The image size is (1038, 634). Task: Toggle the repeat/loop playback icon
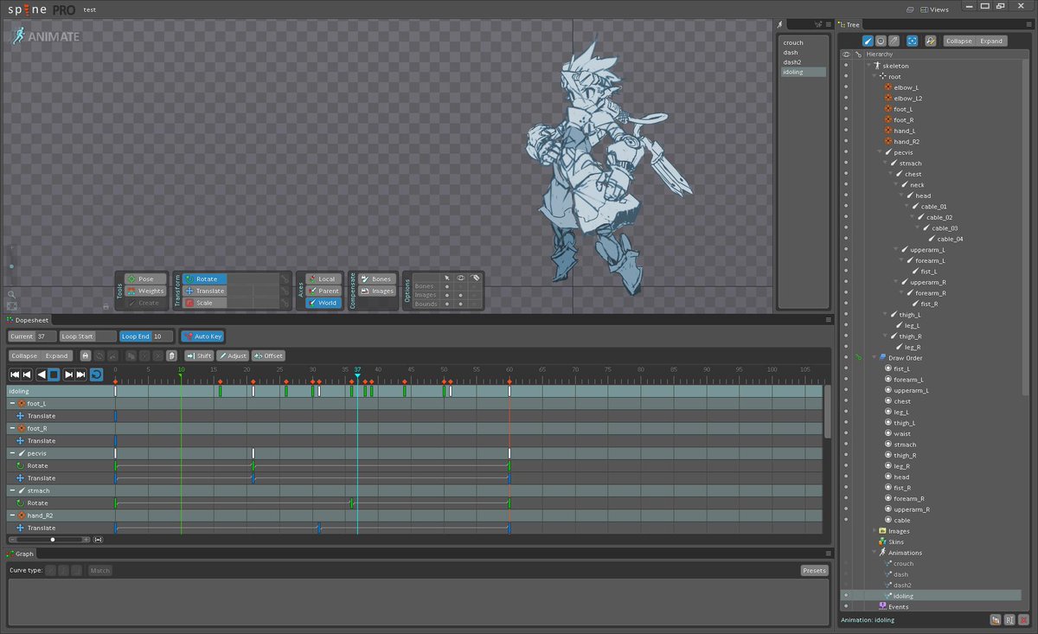[x=96, y=375]
